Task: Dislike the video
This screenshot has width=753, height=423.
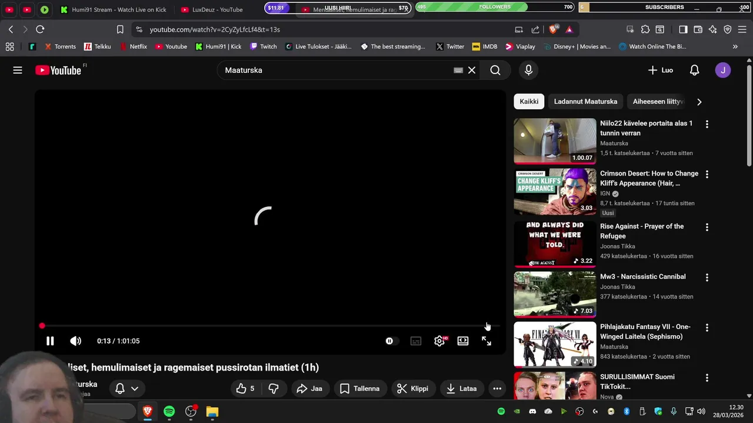Action: pos(274,388)
